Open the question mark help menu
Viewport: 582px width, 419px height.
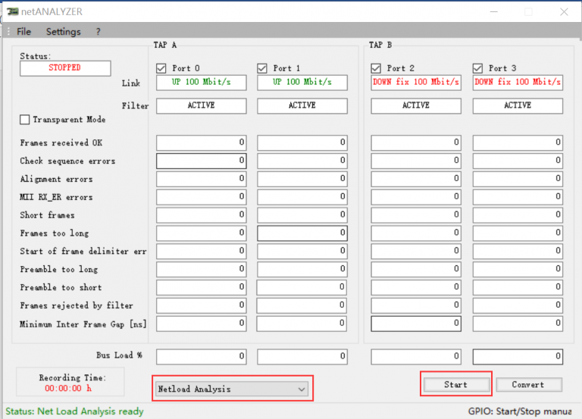98,32
